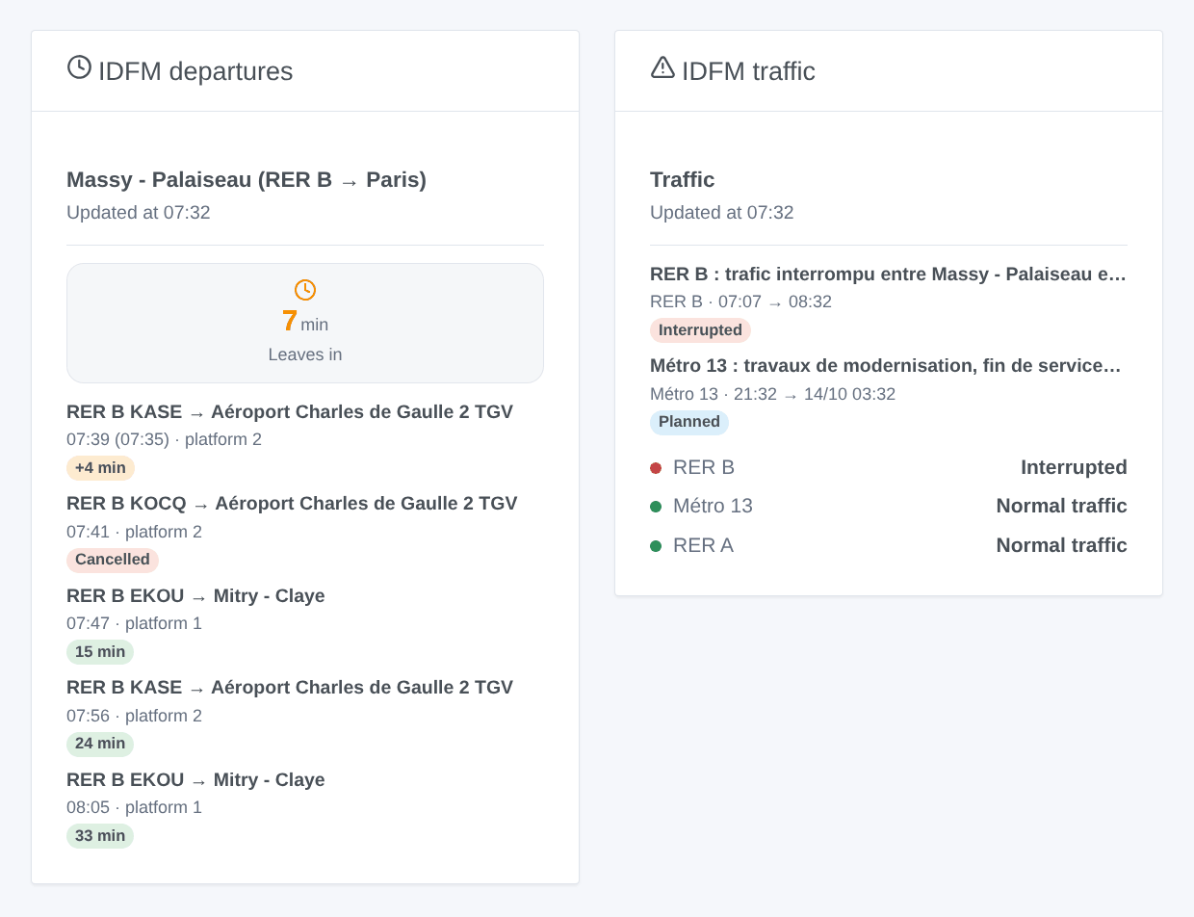
Task: Click the Traffic section heading
Action: (682, 180)
